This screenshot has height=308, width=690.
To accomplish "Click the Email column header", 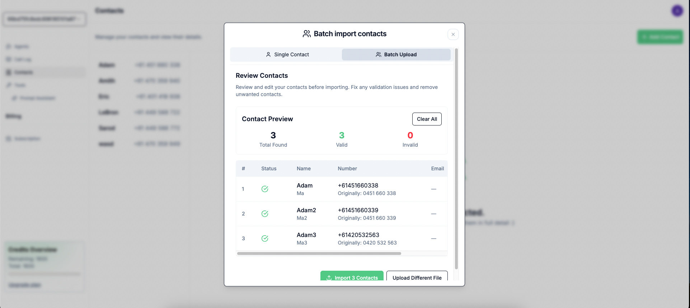I will (437, 169).
